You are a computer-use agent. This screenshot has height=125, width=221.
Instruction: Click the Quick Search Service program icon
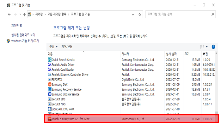coord(50,60)
